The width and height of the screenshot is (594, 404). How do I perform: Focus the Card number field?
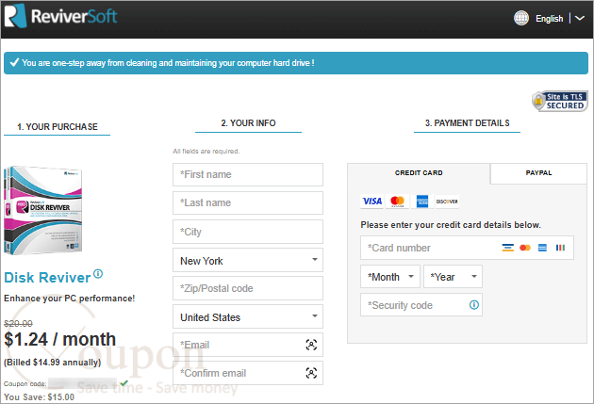tap(467, 248)
